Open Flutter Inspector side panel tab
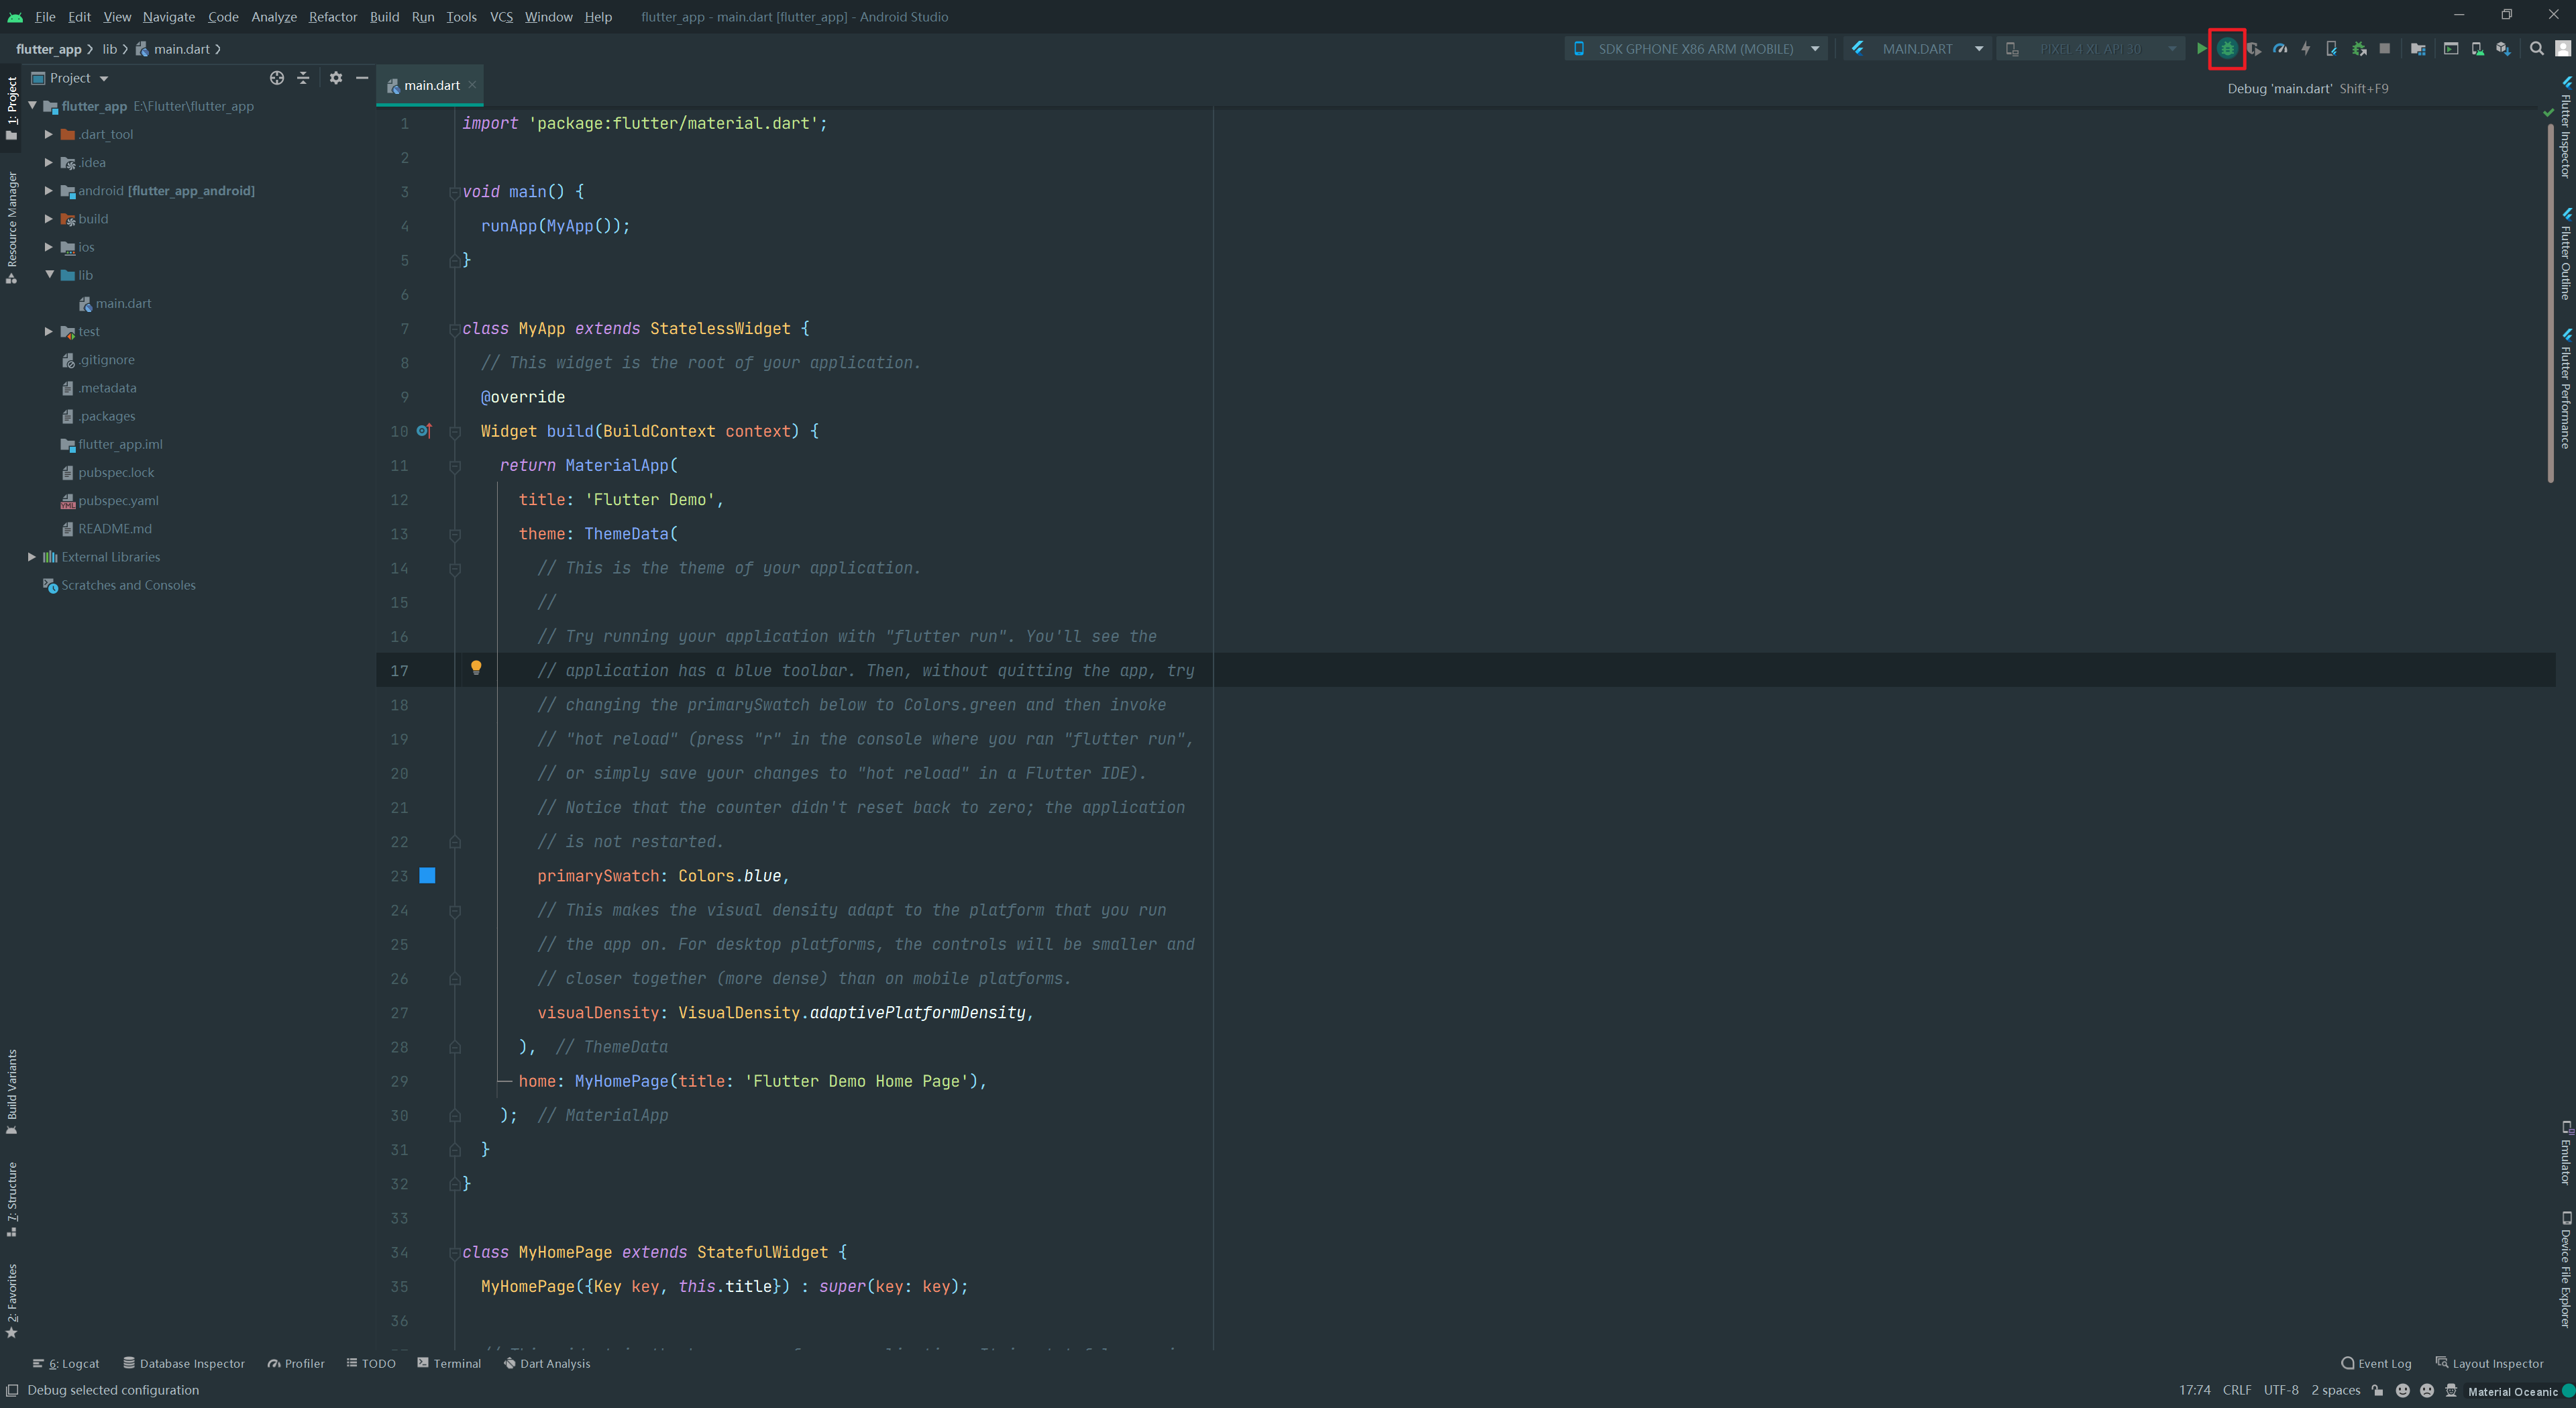Viewport: 2576px width, 1408px height. tap(2566, 128)
